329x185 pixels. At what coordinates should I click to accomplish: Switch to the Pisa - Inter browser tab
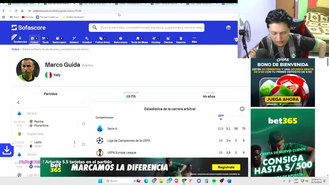pos(96,4)
